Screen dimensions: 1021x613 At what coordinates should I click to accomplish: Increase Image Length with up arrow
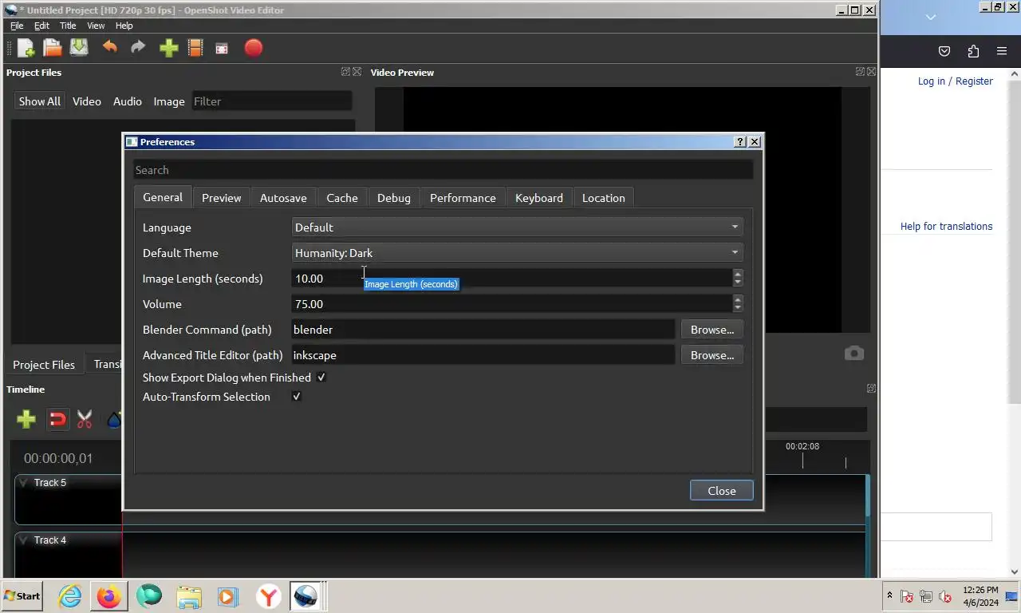pyautogui.click(x=738, y=274)
